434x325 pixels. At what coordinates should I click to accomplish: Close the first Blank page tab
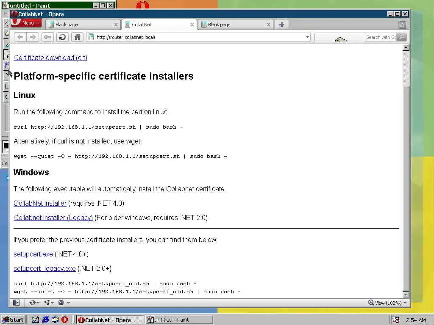coord(116,25)
